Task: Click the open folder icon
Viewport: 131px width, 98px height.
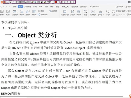Action: coord(45,2)
